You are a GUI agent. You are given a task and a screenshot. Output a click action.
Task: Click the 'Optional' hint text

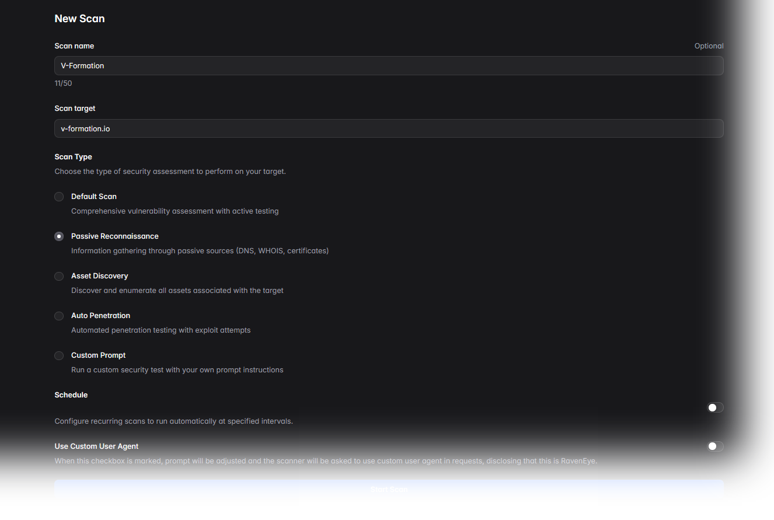tap(709, 46)
